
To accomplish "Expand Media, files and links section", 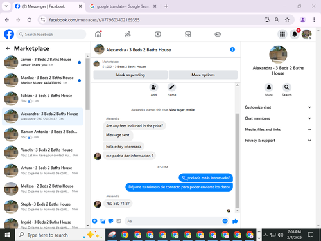I will (x=278, y=129).
